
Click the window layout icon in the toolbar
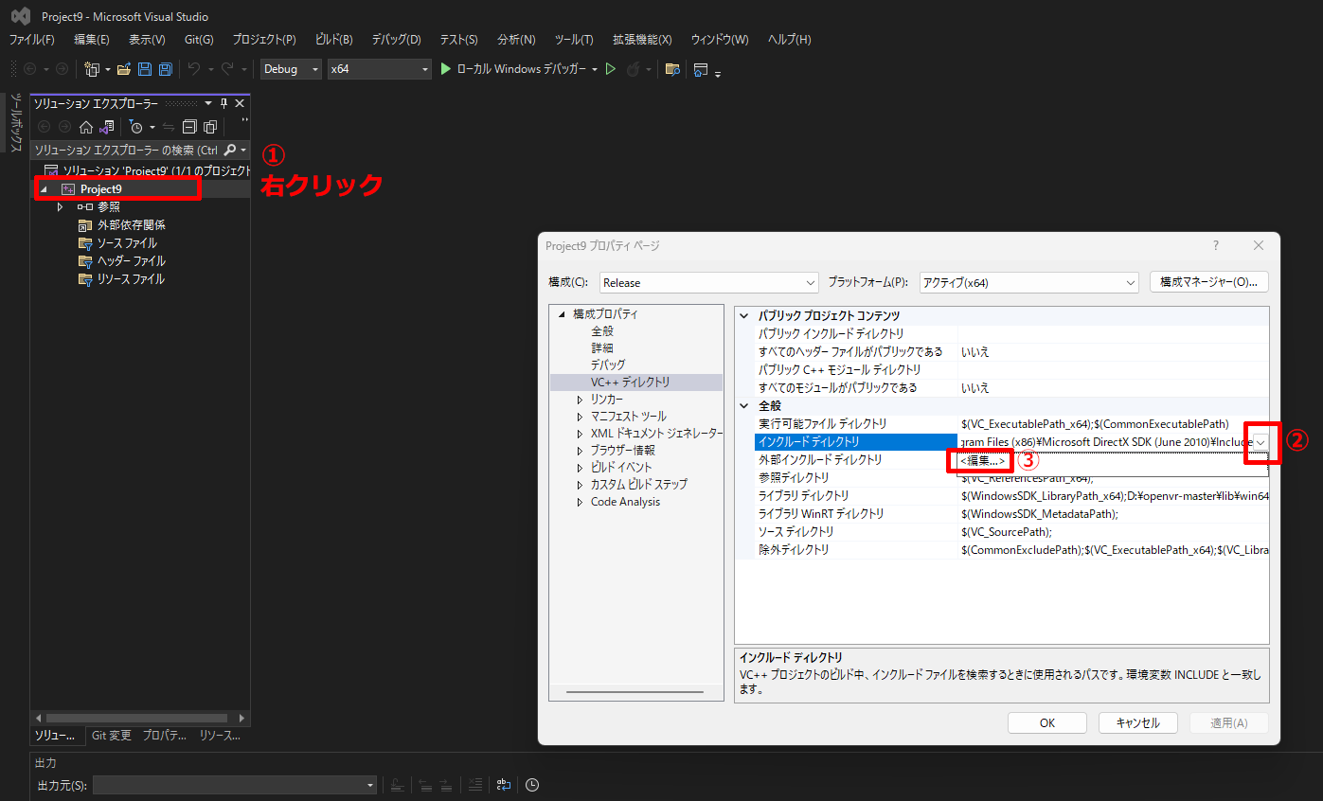coord(701,69)
